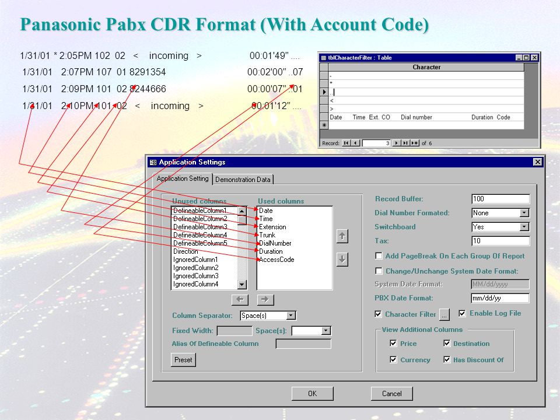Uncheck the Character Filter checkbox
Viewport: 560px width, 420px height.
point(378,314)
